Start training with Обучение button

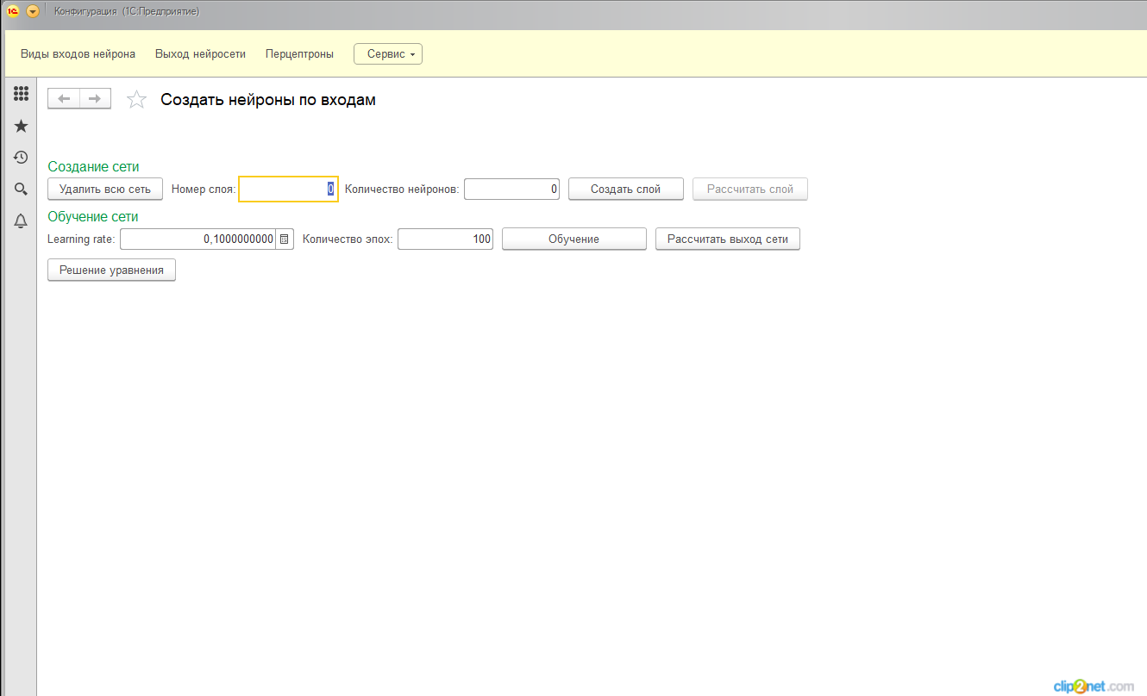pyautogui.click(x=574, y=239)
